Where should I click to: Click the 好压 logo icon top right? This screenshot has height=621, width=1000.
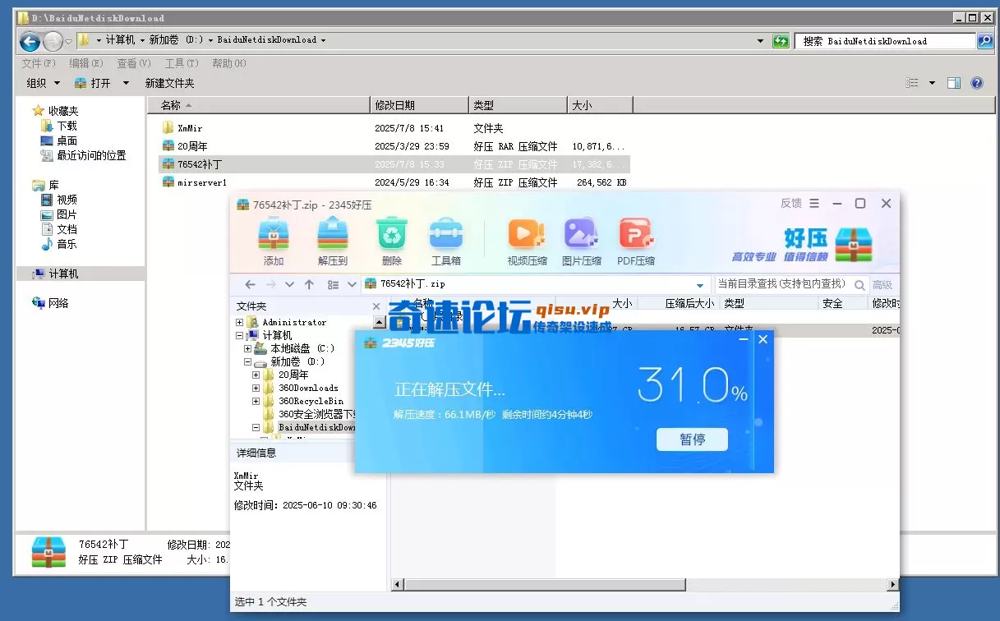coord(853,242)
